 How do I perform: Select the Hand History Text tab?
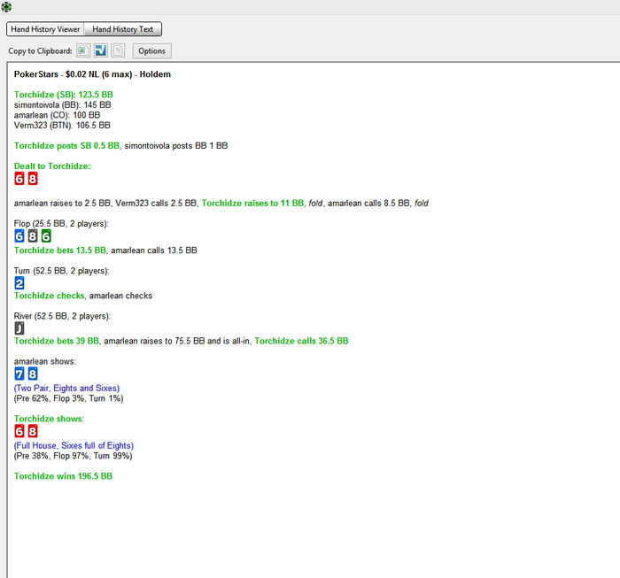point(122,29)
